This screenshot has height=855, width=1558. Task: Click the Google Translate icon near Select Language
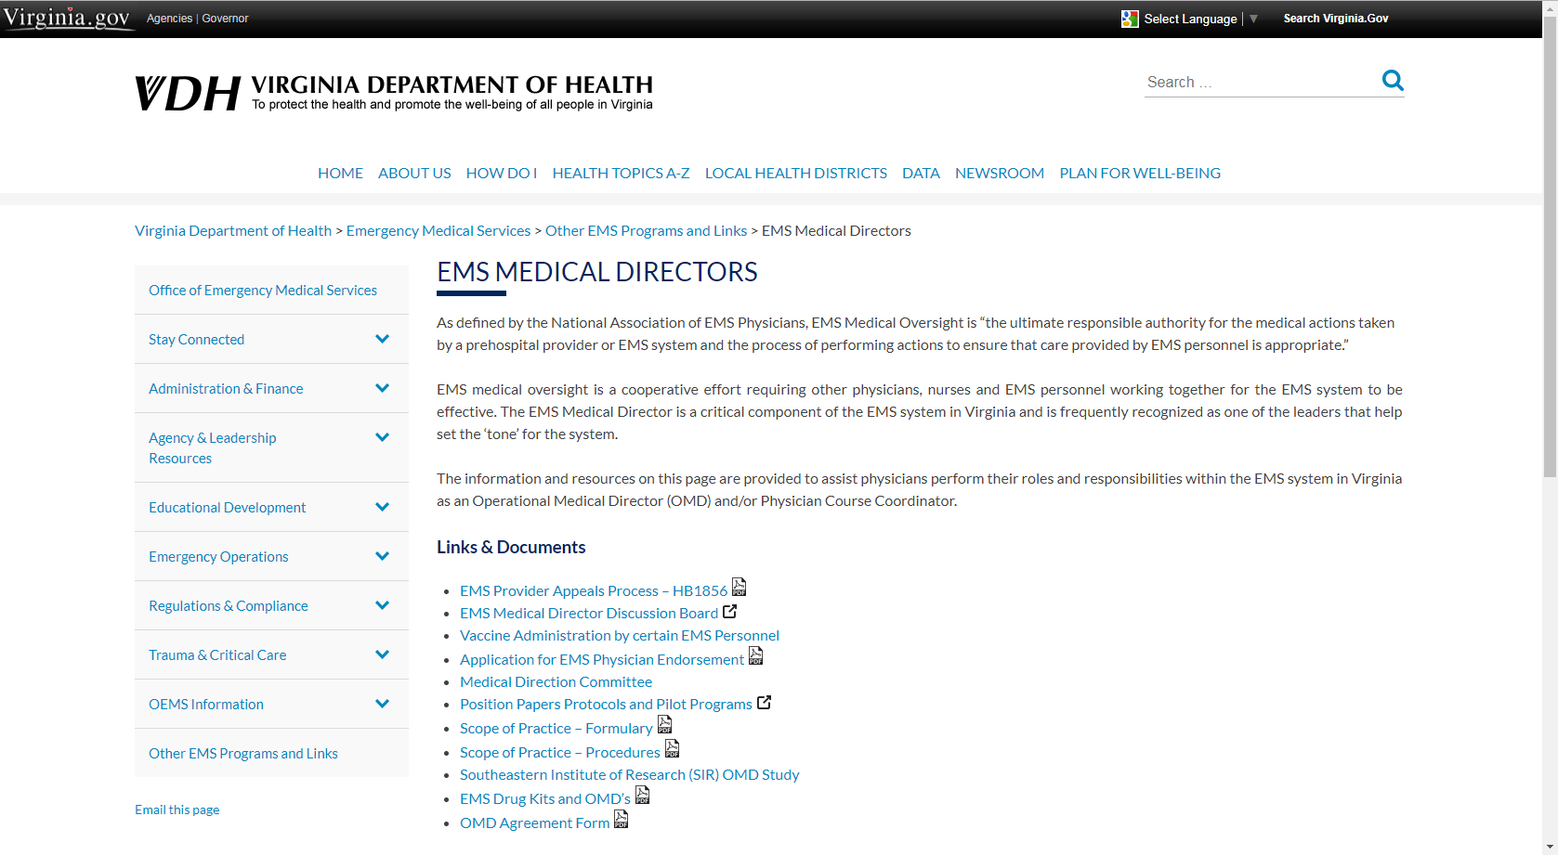[x=1130, y=18]
